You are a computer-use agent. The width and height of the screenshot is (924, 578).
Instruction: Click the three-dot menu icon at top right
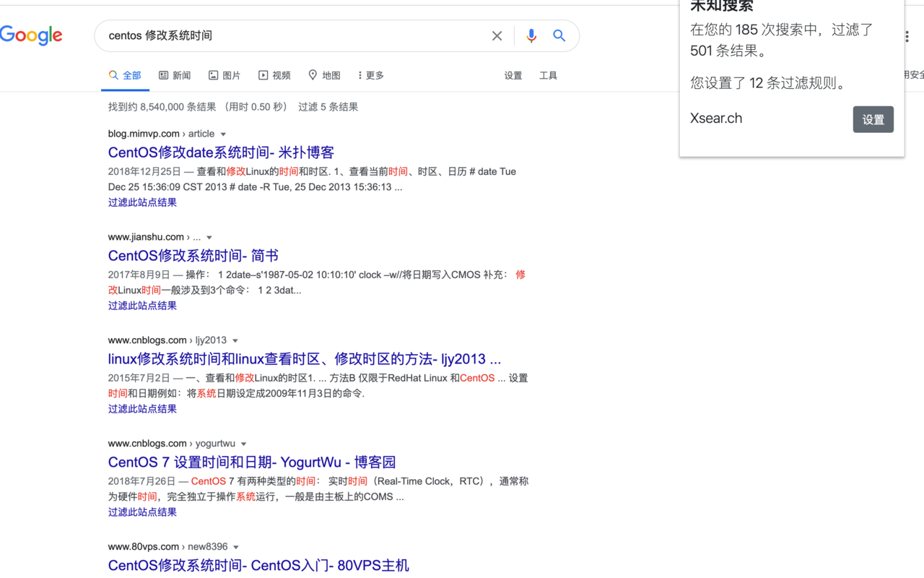[907, 36]
